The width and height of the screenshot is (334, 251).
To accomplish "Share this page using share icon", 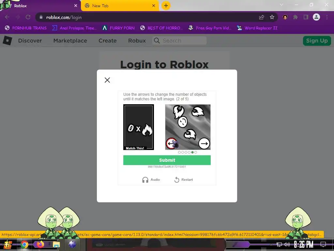I will pyautogui.click(x=262, y=17).
